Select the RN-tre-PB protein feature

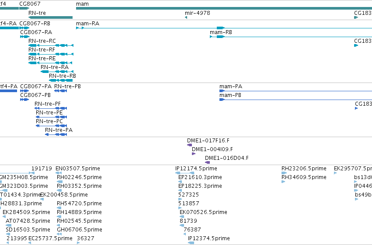coord(60,91)
